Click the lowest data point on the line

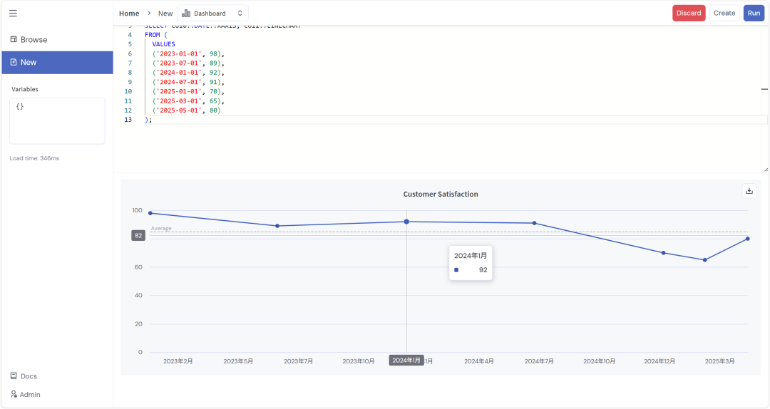pyautogui.click(x=704, y=260)
